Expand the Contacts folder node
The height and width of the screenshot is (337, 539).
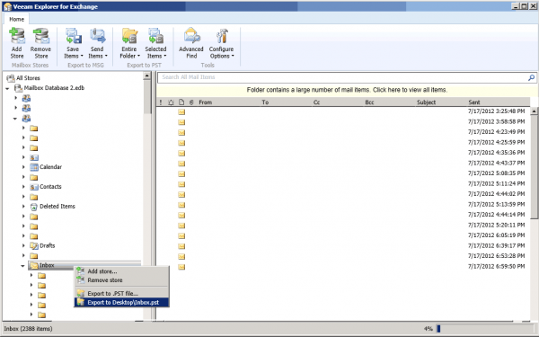(x=23, y=187)
